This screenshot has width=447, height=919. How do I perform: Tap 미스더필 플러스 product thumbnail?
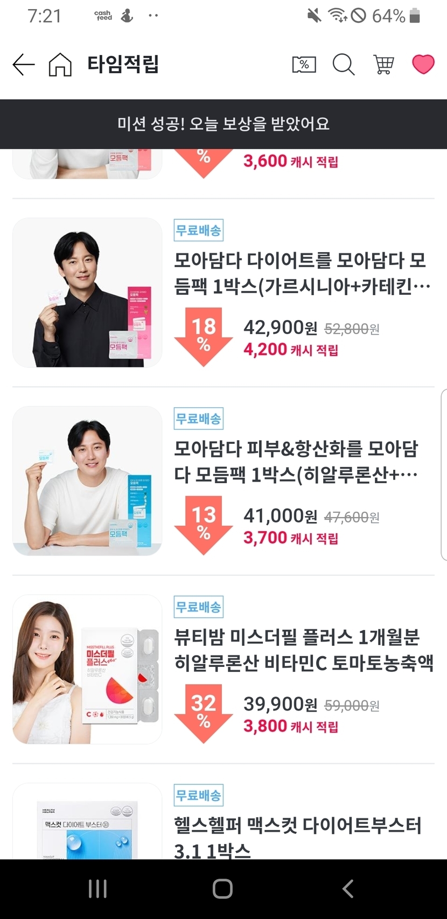pyautogui.click(x=87, y=670)
